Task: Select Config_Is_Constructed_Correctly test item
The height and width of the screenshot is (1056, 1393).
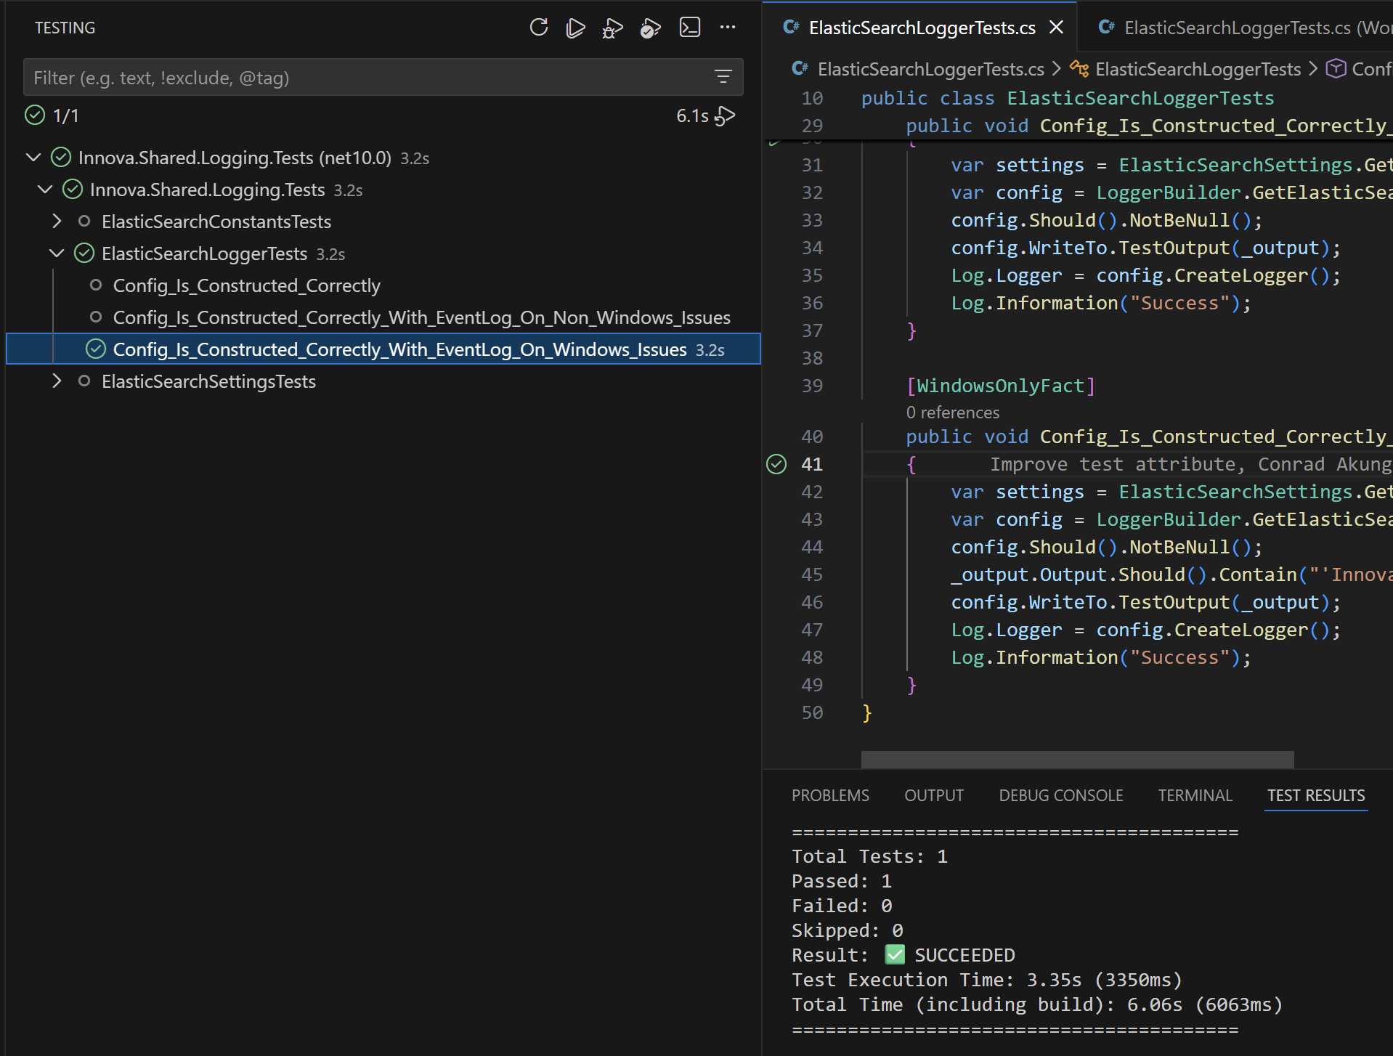Action: click(x=246, y=285)
